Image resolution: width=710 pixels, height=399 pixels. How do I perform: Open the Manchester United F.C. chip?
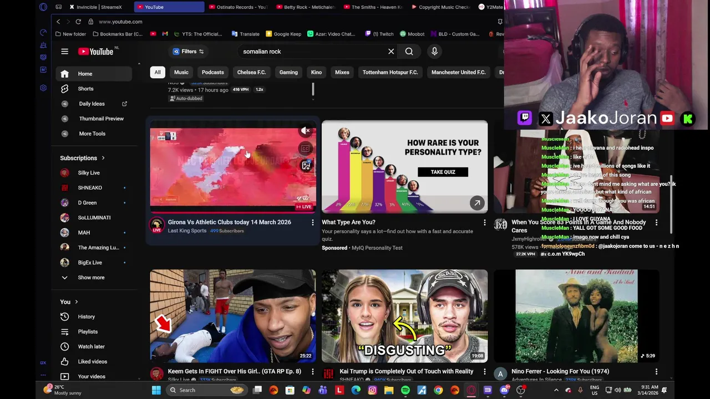(x=458, y=72)
